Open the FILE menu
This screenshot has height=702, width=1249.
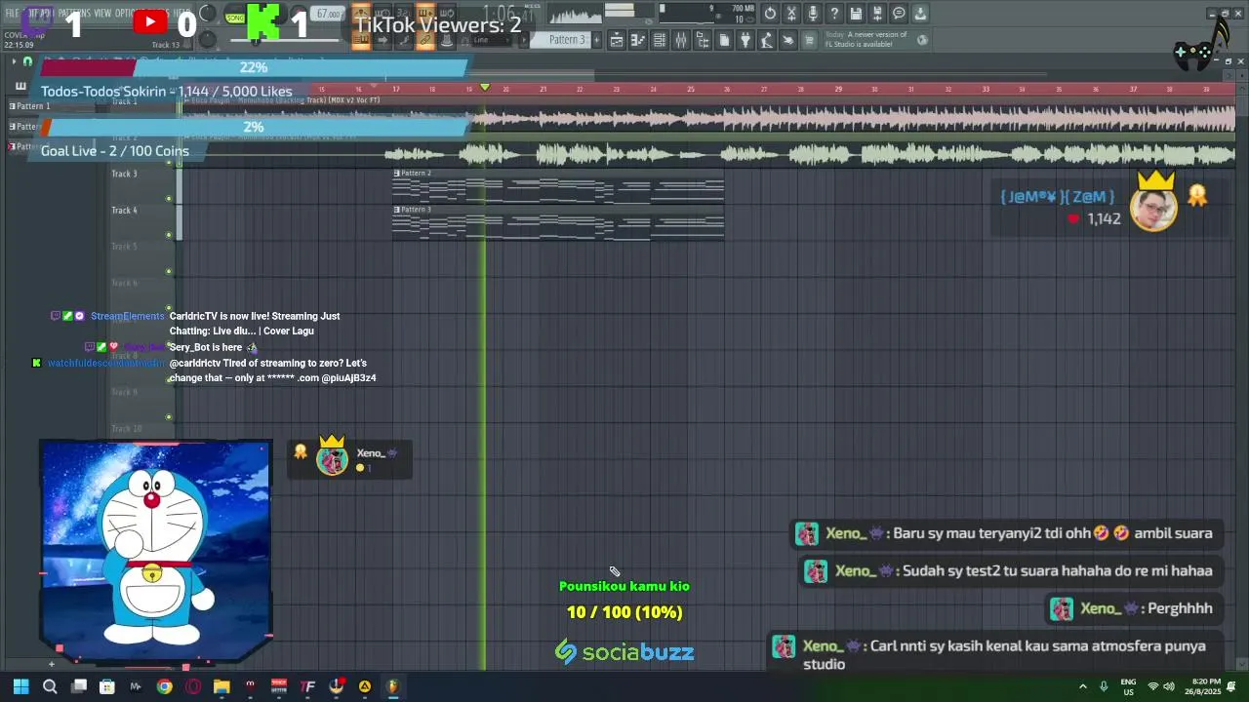coord(13,13)
